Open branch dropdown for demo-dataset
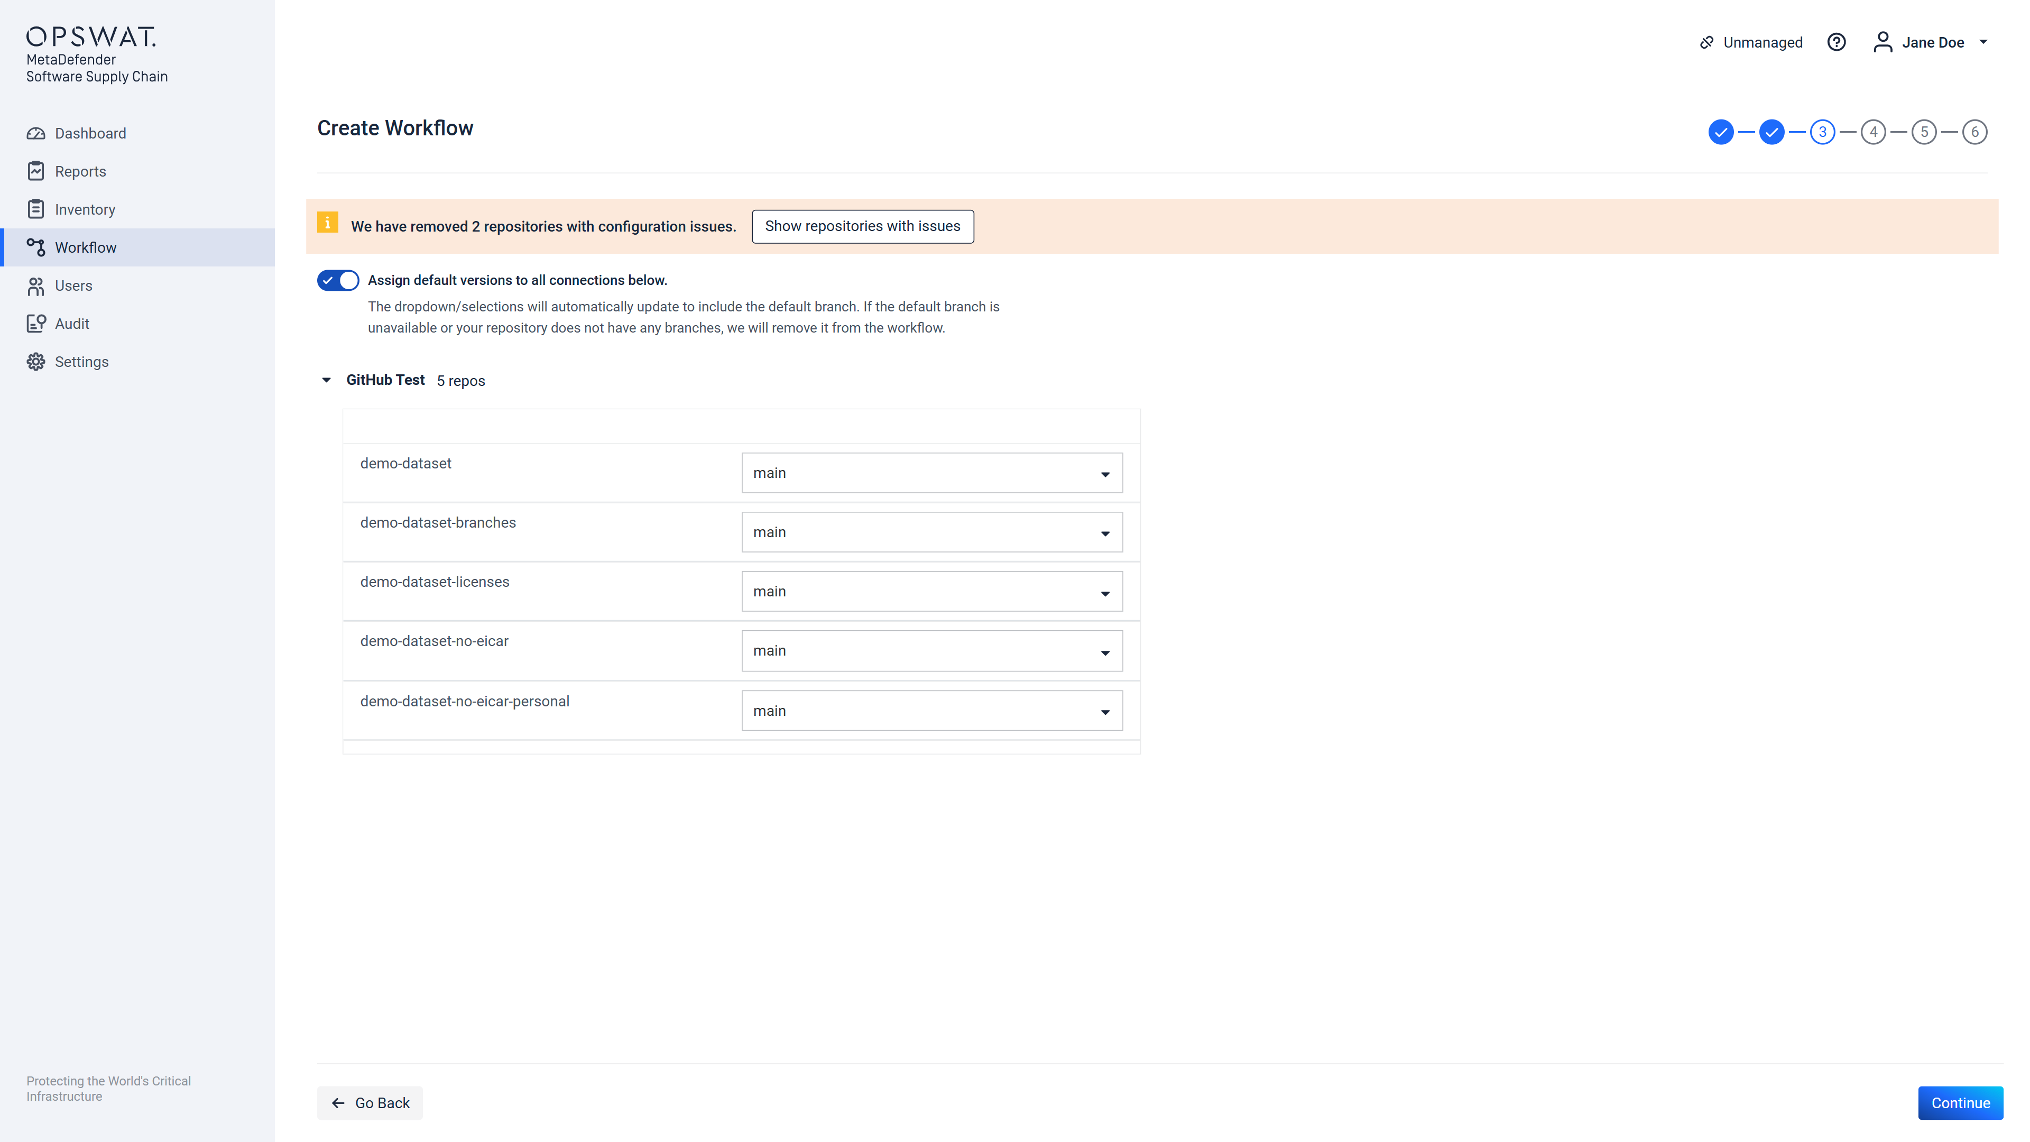Viewport: 2030px width, 1142px height. pos(931,473)
